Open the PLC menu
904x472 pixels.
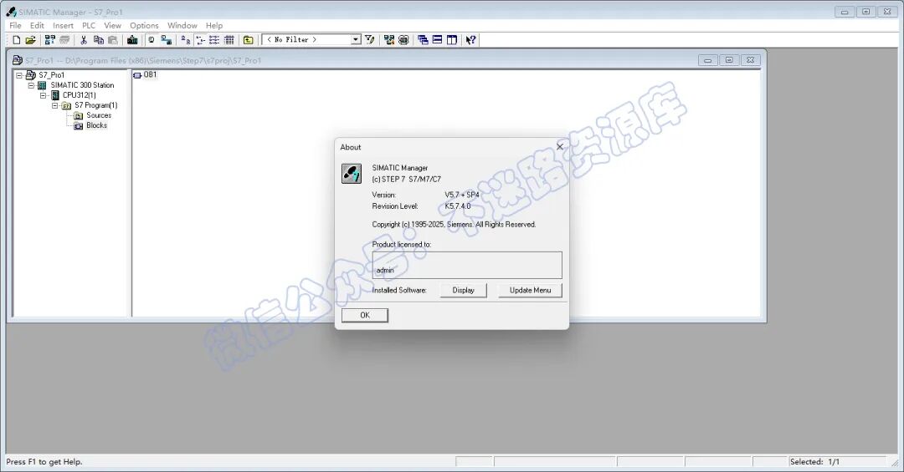(x=89, y=25)
